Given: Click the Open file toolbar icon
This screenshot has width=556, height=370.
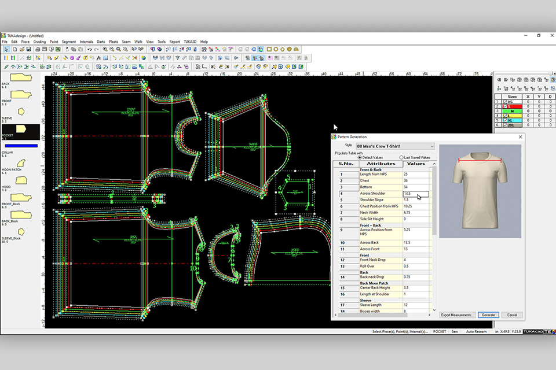Looking at the screenshot, I should pos(21,50).
